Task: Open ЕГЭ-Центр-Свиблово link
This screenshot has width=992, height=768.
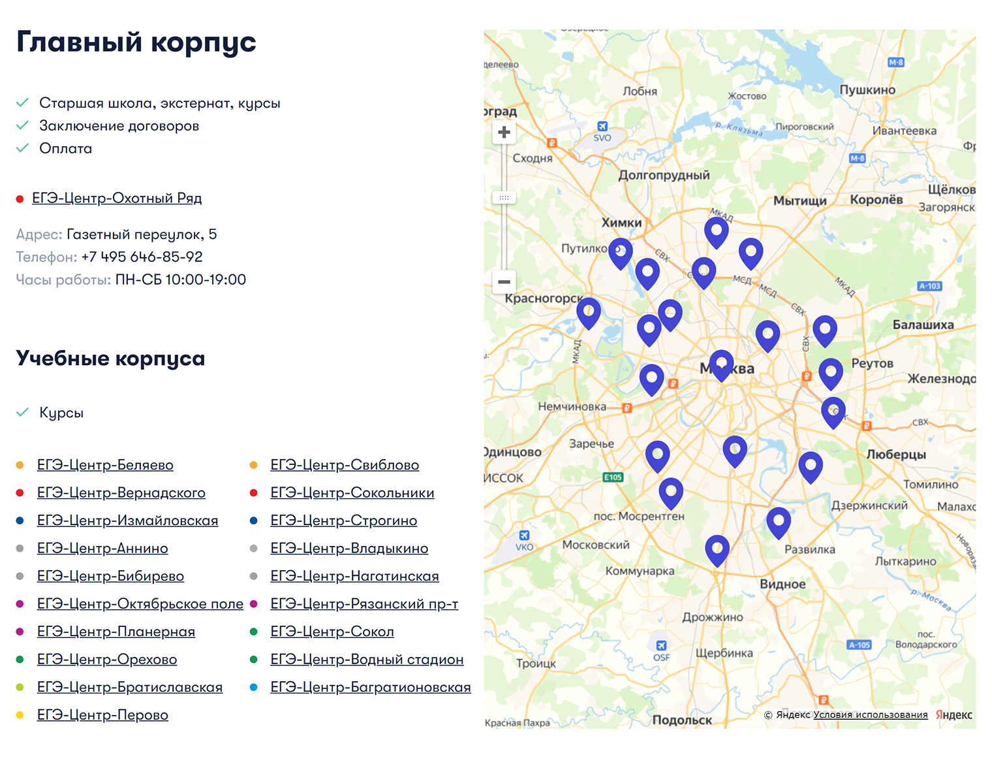Action: pyautogui.click(x=345, y=465)
